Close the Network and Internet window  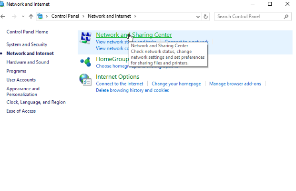pyautogui.click(x=287, y=4)
